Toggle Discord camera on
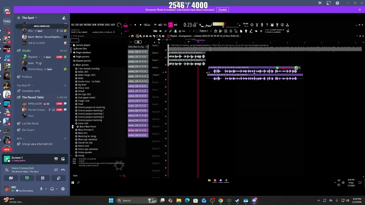The height and width of the screenshot is (205, 365). (x=11, y=178)
